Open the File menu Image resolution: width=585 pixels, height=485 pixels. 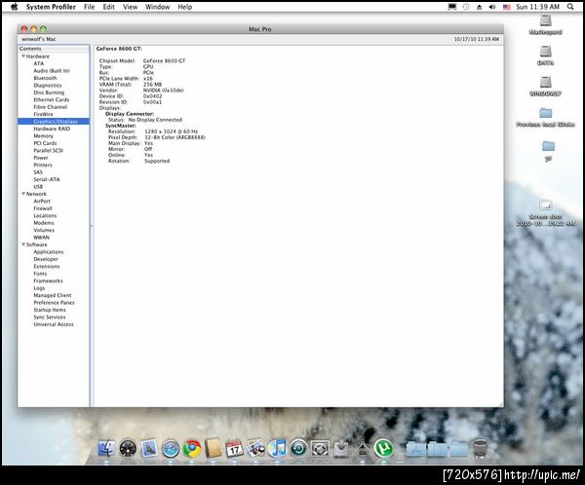(89, 7)
